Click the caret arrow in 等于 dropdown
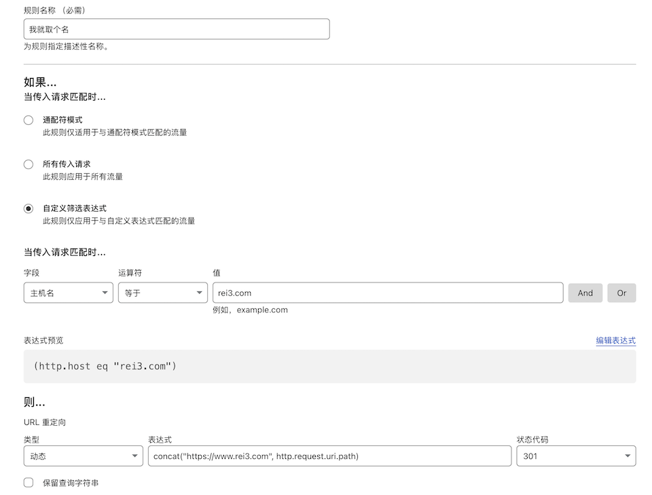 (199, 293)
